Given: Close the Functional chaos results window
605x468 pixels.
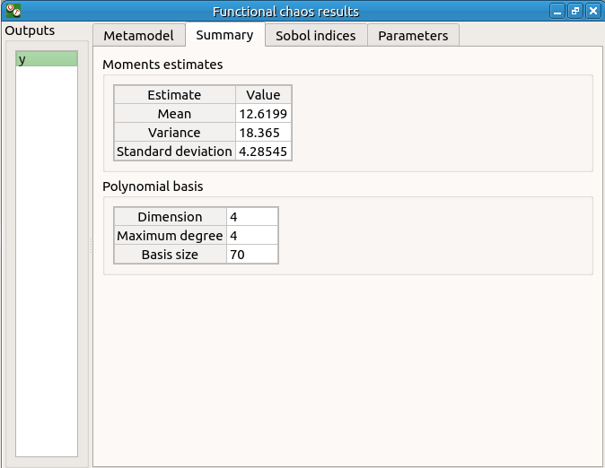Looking at the screenshot, I should (592, 12).
